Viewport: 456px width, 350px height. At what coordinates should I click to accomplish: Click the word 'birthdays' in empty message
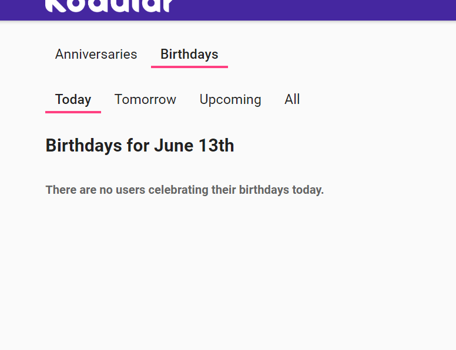(x=264, y=190)
